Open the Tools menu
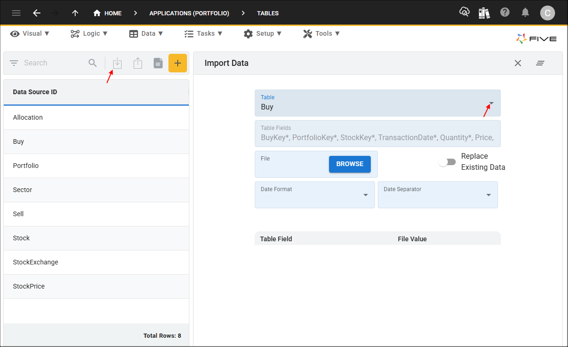This screenshot has height=347, width=568. [x=322, y=33]
